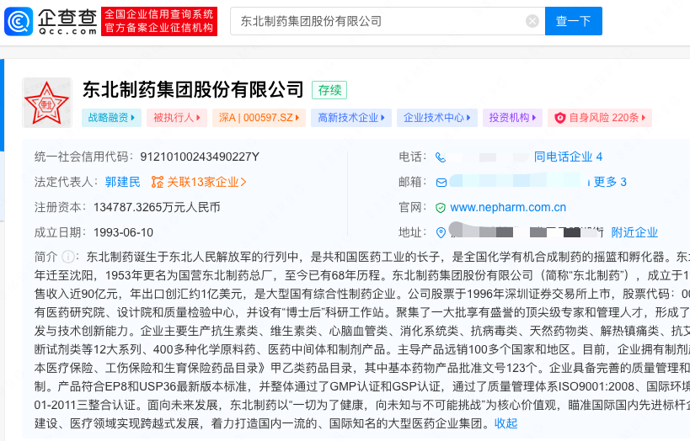Image resolution: width=690 pixels, height=441 pixels.
Task: Expand the 深A | 000597.SZ stock tag
Action: [x=259, y=118]
